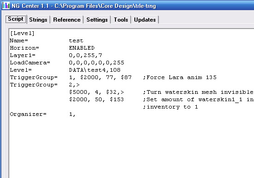Viewport: 254px width, 178px height.
Task: Open the Tools tab
Action: 121,20
